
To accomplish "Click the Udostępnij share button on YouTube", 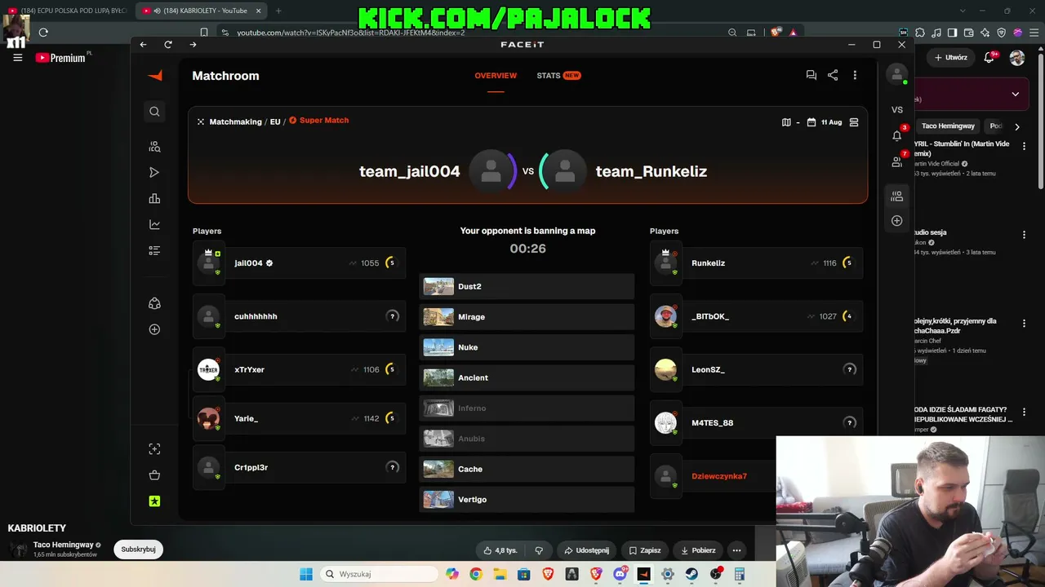I will [x=586, y=550].
